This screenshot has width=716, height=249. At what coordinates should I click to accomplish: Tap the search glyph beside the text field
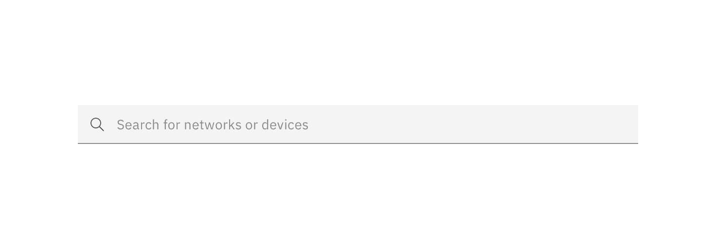tap(97, 124)
